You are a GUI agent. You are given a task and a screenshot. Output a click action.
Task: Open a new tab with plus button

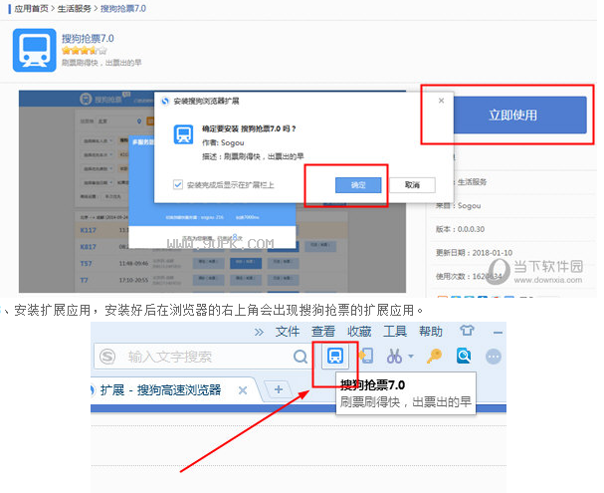(279, 389)
